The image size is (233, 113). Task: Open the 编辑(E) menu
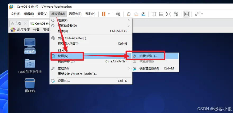click(x=29, y=14)
